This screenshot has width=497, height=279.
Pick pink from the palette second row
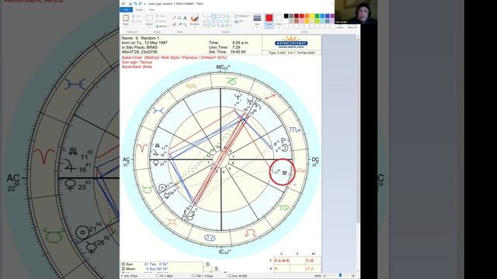[302, 21]
